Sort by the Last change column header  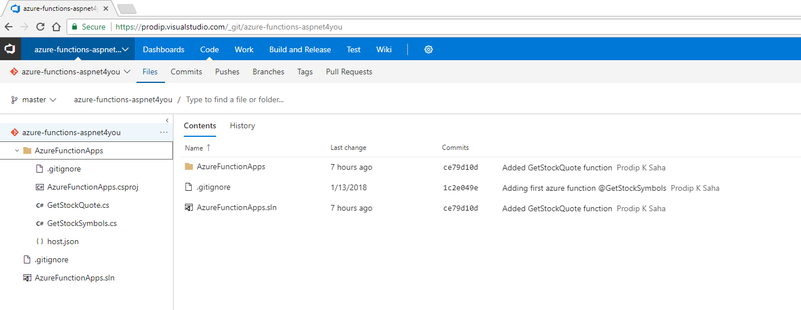348,148
